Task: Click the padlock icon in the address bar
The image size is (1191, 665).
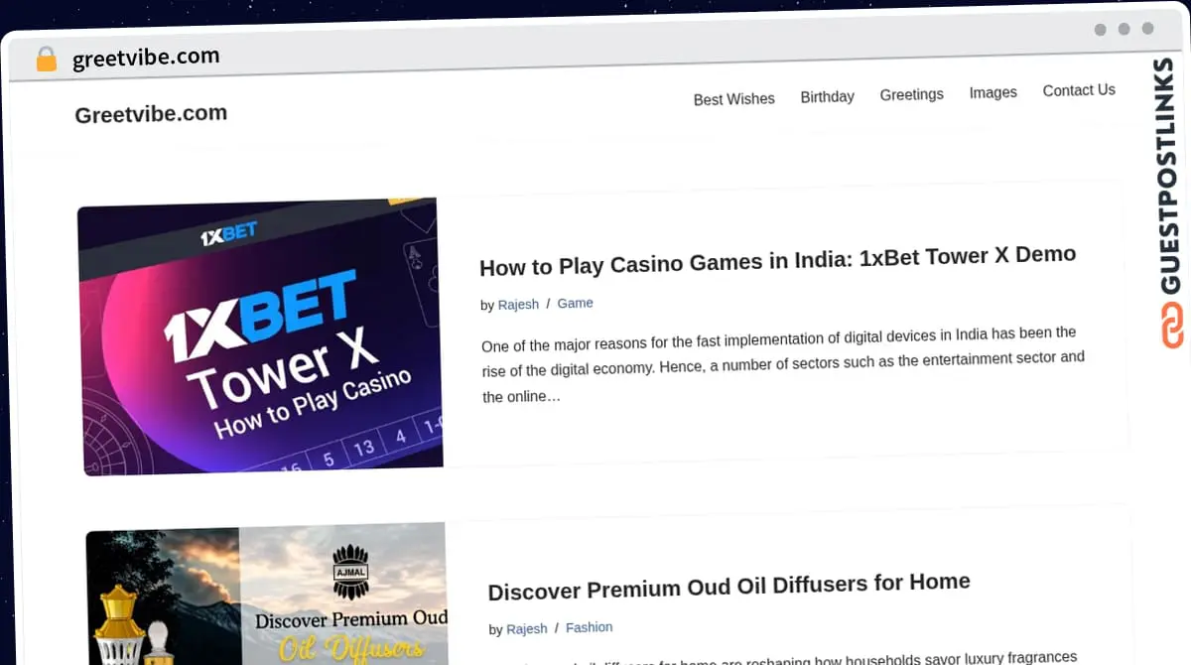Action: pyautogui.click(x=47, y=60)
